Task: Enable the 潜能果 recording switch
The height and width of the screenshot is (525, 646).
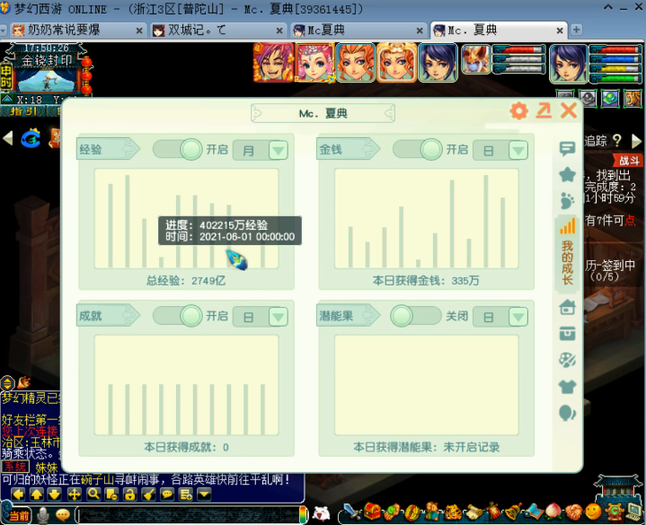Action: click(416, 316)
